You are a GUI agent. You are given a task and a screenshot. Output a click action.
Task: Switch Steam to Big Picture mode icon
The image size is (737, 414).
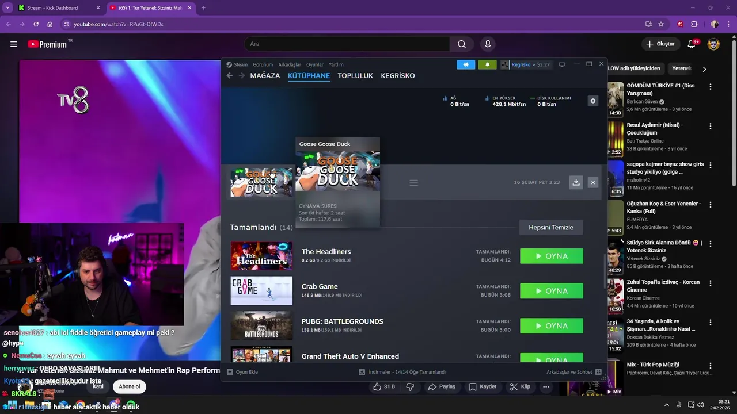tap(562, 64)
